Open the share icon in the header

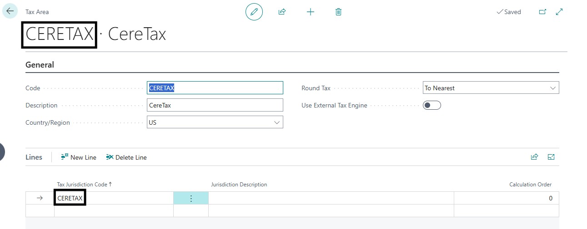pos(282,12)
